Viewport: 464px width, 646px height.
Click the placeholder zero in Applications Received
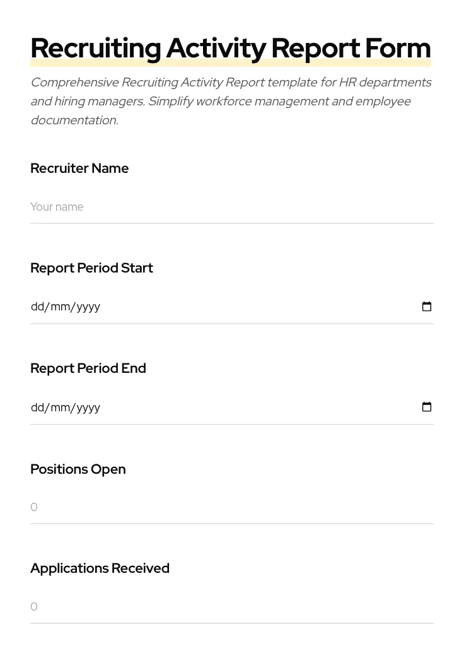coord(34,607)
